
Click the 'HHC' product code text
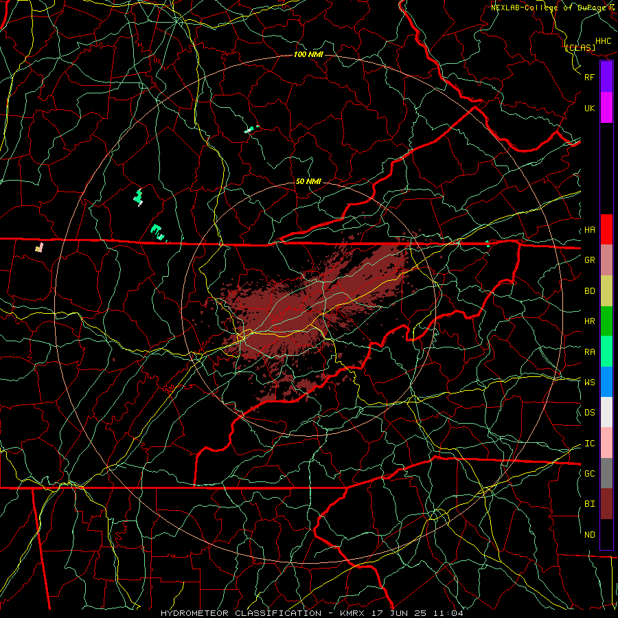click(603, 41)
